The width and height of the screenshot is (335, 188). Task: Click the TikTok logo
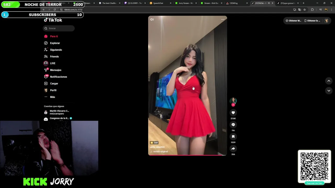click(x=53, y=20)
